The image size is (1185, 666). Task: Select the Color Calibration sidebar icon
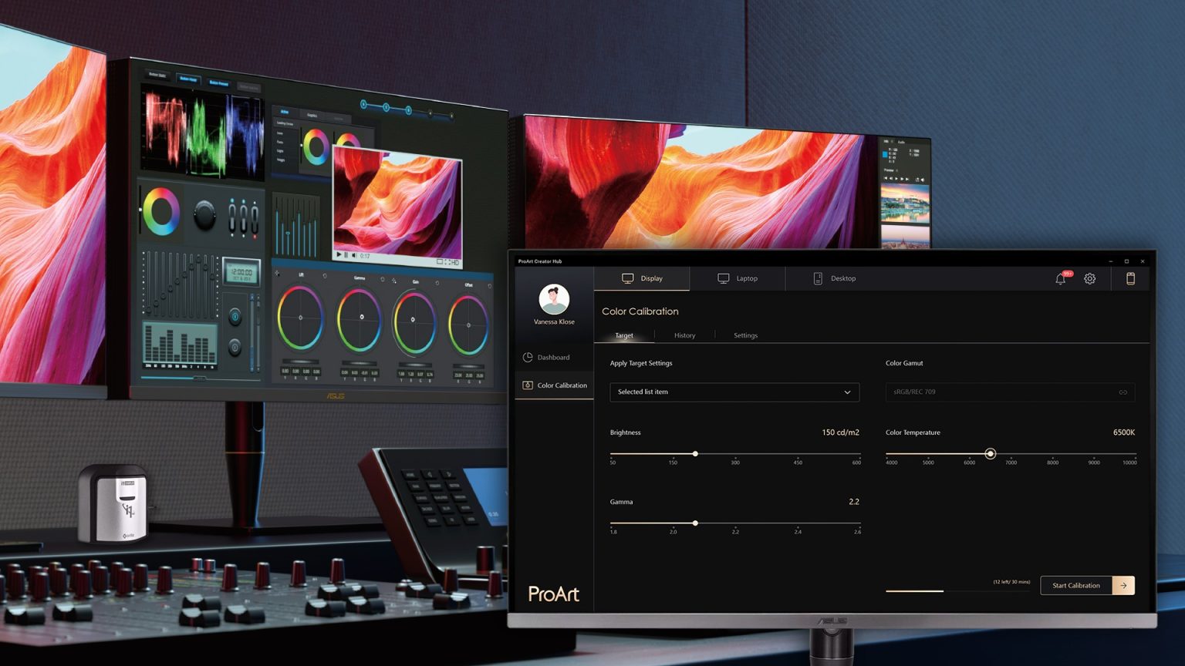point(528,385)
